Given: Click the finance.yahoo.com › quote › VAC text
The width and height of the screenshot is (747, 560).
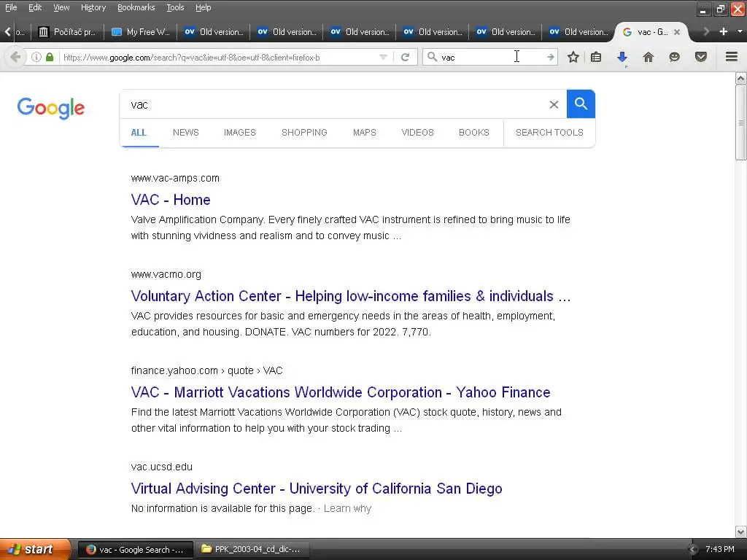Looking at the screenshot, I should pyautogui.click(x=206, y=370).
